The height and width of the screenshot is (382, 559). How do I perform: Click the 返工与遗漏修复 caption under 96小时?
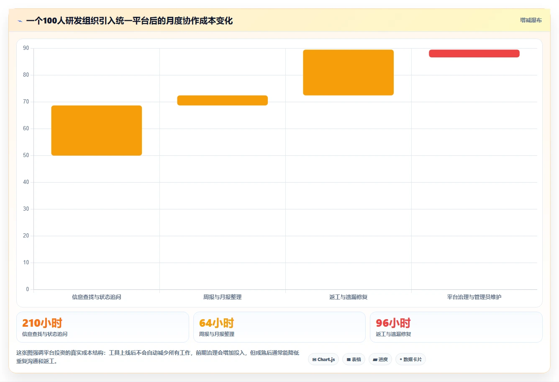click(x=393, y=334)
